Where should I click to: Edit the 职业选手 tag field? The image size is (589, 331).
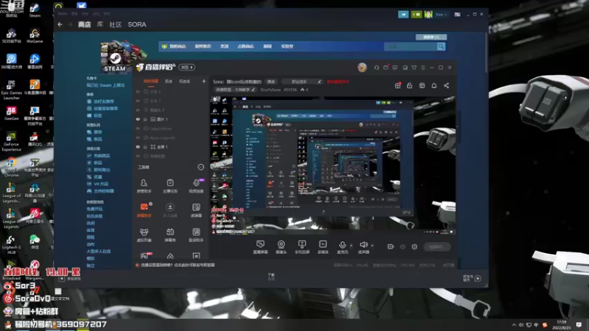302,82
